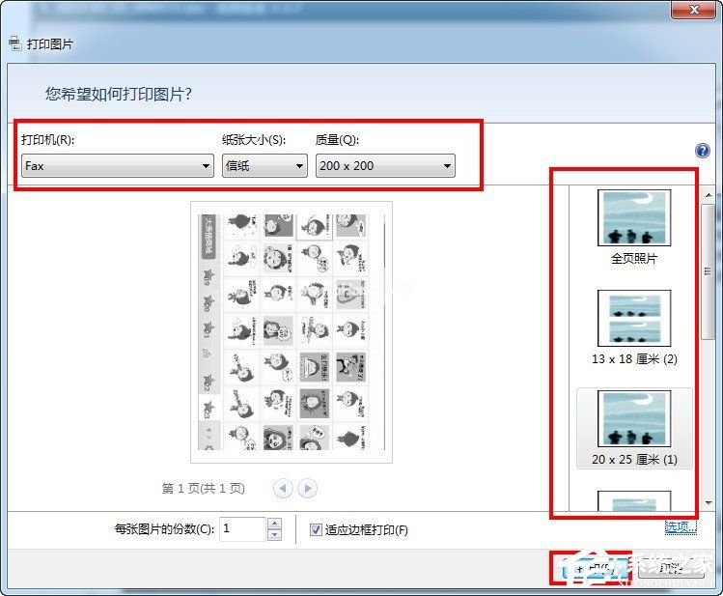Click the 质量(Q): label
The height and width of the screenshot is (596, 723).
click(x=338, y=139)
